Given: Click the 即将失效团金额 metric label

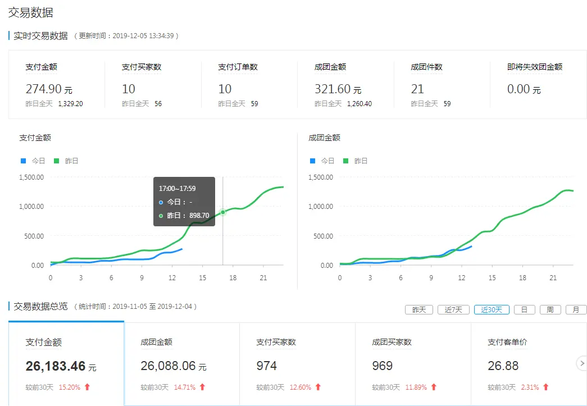Looking at the screenshot, I should 535,67.
